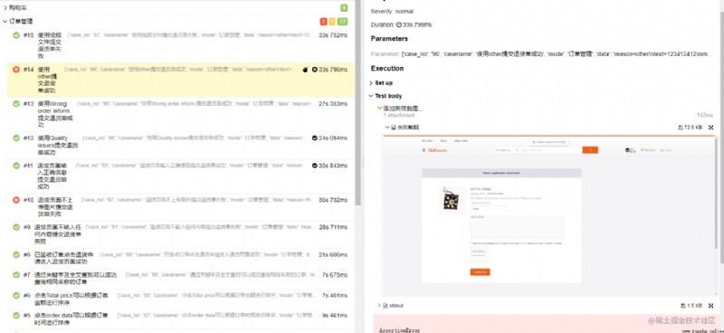Click the text file icon beside stdout

point(386,306)
